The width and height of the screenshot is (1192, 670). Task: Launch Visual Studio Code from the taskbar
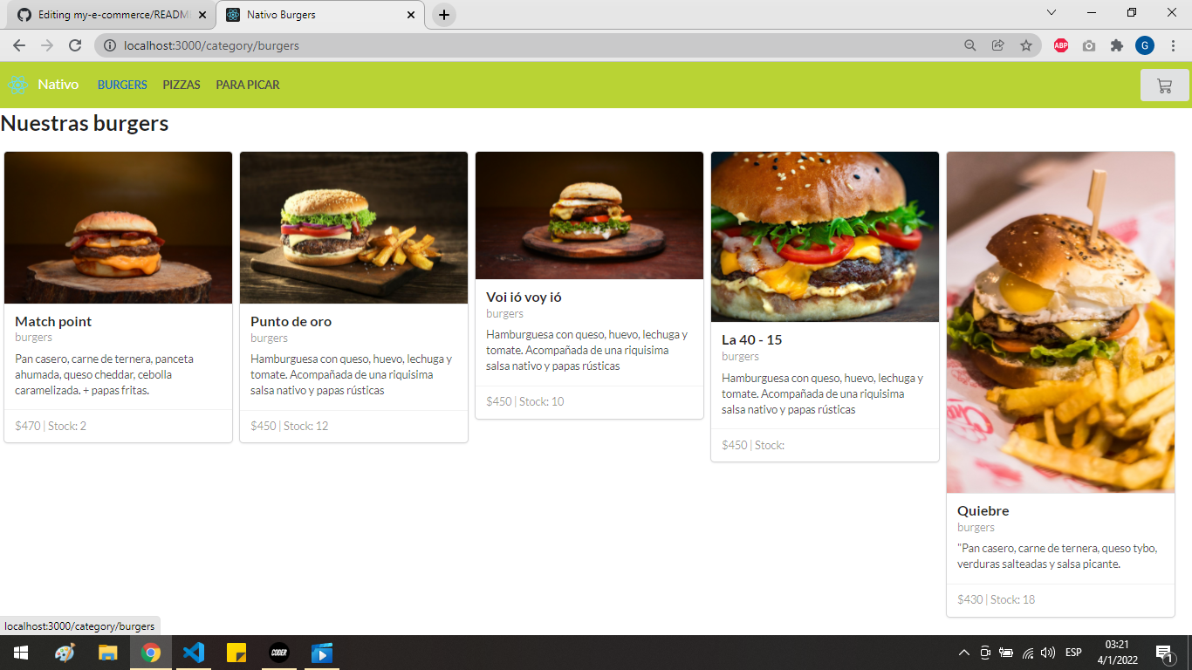click(194, 652)
